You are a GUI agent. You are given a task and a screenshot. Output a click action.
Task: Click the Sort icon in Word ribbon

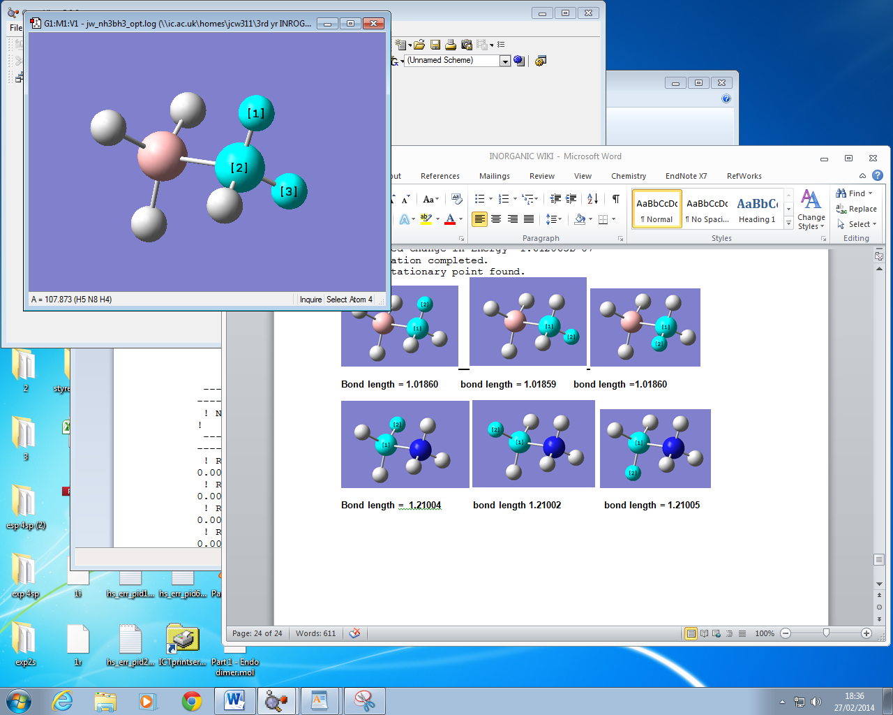[592, 199]
